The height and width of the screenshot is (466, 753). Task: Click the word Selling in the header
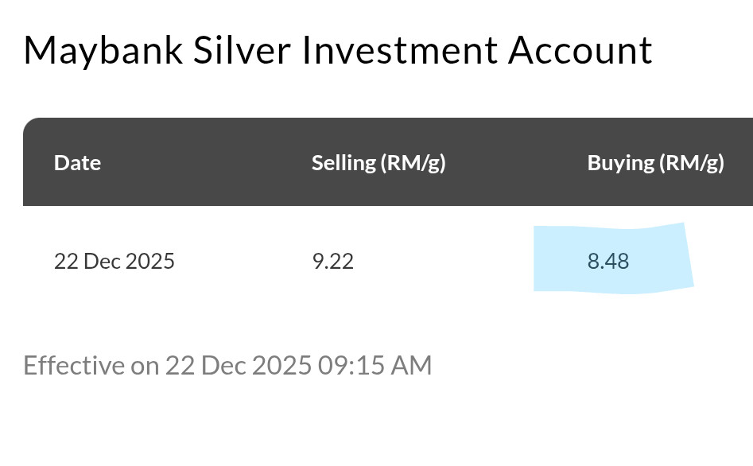click(343, 163)
